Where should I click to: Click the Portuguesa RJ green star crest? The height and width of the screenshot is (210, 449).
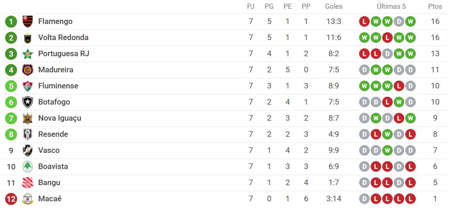pos(28,54)
